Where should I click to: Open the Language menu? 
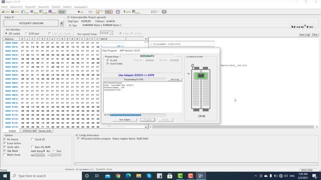pyautogui.click(x=81, y=7)
